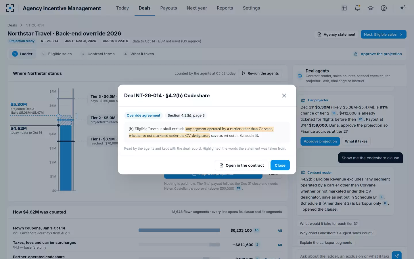Open the Agency statement
Viewport: 414px width, 259px height.
tap(336, 34)
